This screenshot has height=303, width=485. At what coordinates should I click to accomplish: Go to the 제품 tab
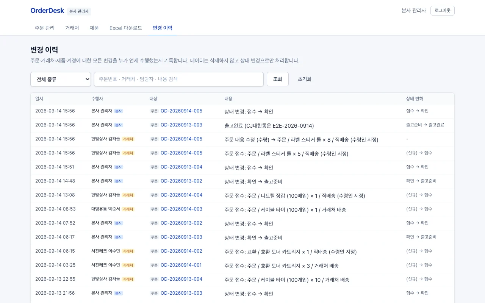(94, 28)
